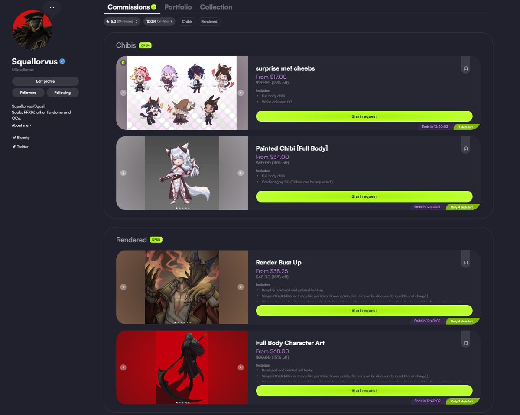Open the Followers list
The image size is (520, 415).
coord(28,93)
